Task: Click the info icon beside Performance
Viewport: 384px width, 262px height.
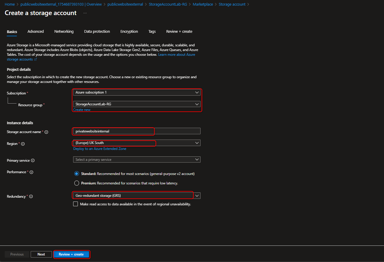Action: [x=31, y=172]
